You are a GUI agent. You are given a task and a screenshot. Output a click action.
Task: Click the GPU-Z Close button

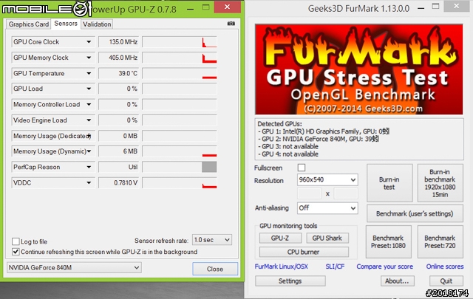click(215, 269)
